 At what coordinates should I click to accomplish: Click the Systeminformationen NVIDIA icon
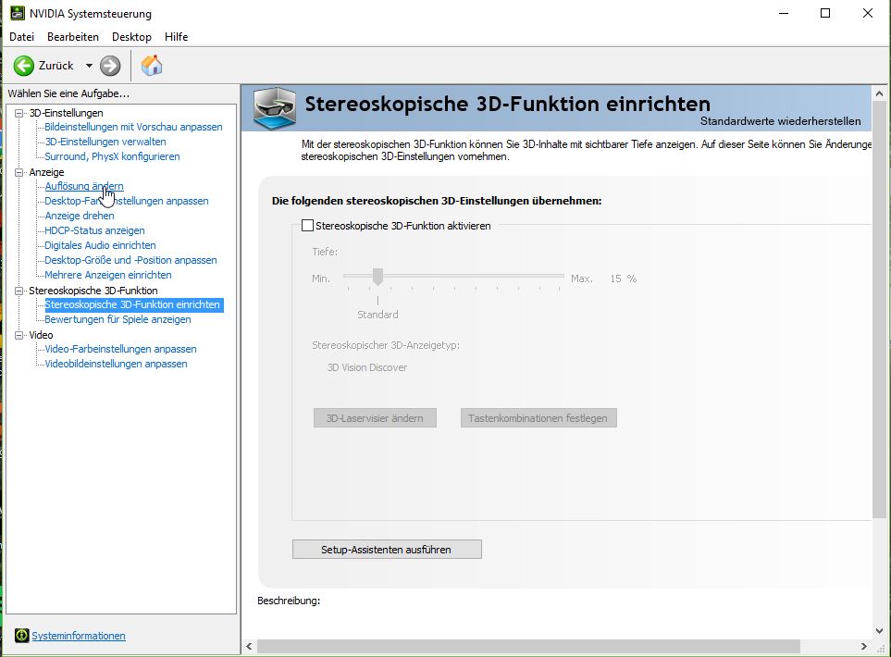pos(21,636)
